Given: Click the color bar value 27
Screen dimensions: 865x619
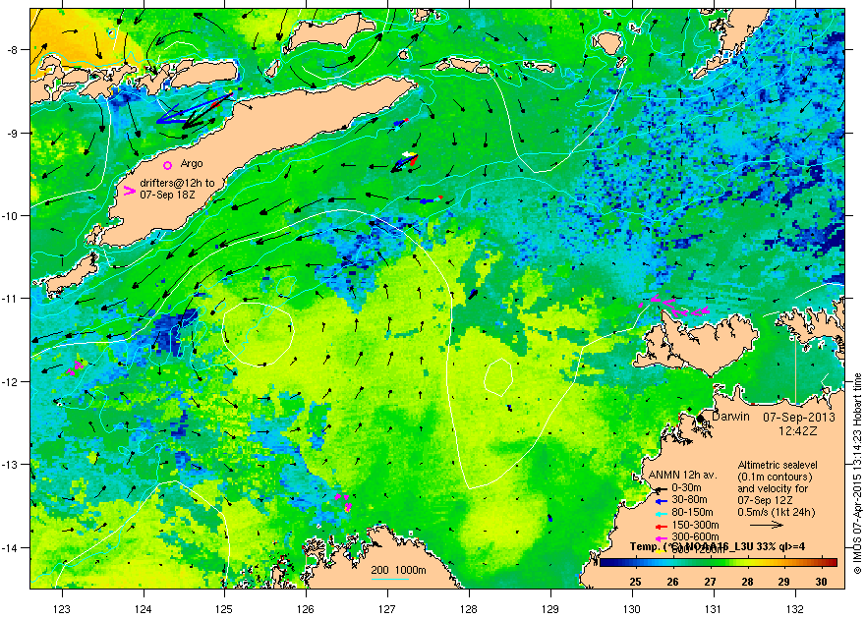Looking at the screenshot, I should pyautogui.click(x=710, y=582).
